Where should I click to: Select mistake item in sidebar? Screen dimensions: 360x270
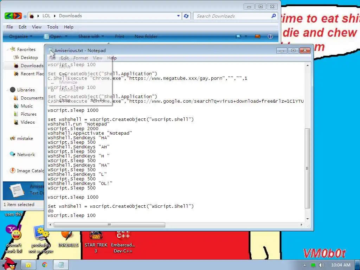click(x=25, y=139)
